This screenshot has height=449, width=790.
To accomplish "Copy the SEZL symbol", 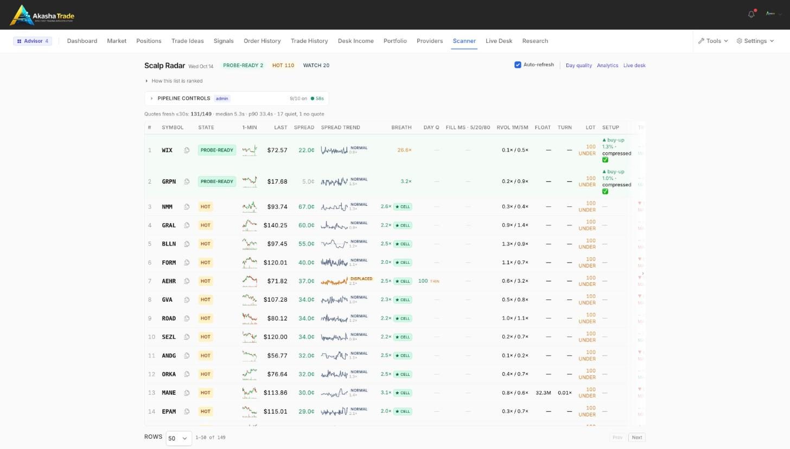I will [x=187, y=337].
